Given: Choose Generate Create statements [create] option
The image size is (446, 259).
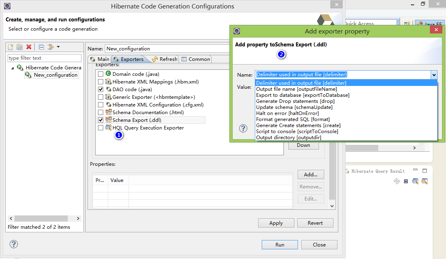Looking at the screenshot, I should pos(346,125).
